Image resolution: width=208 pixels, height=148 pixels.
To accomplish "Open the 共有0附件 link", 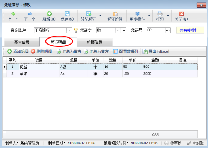I will tap(188, 30).
